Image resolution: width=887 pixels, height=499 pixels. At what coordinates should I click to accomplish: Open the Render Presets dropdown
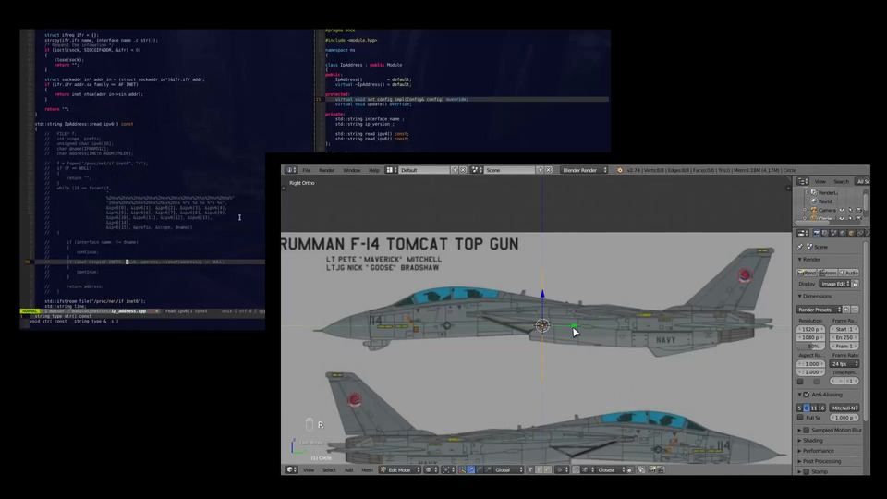(820, 310)
